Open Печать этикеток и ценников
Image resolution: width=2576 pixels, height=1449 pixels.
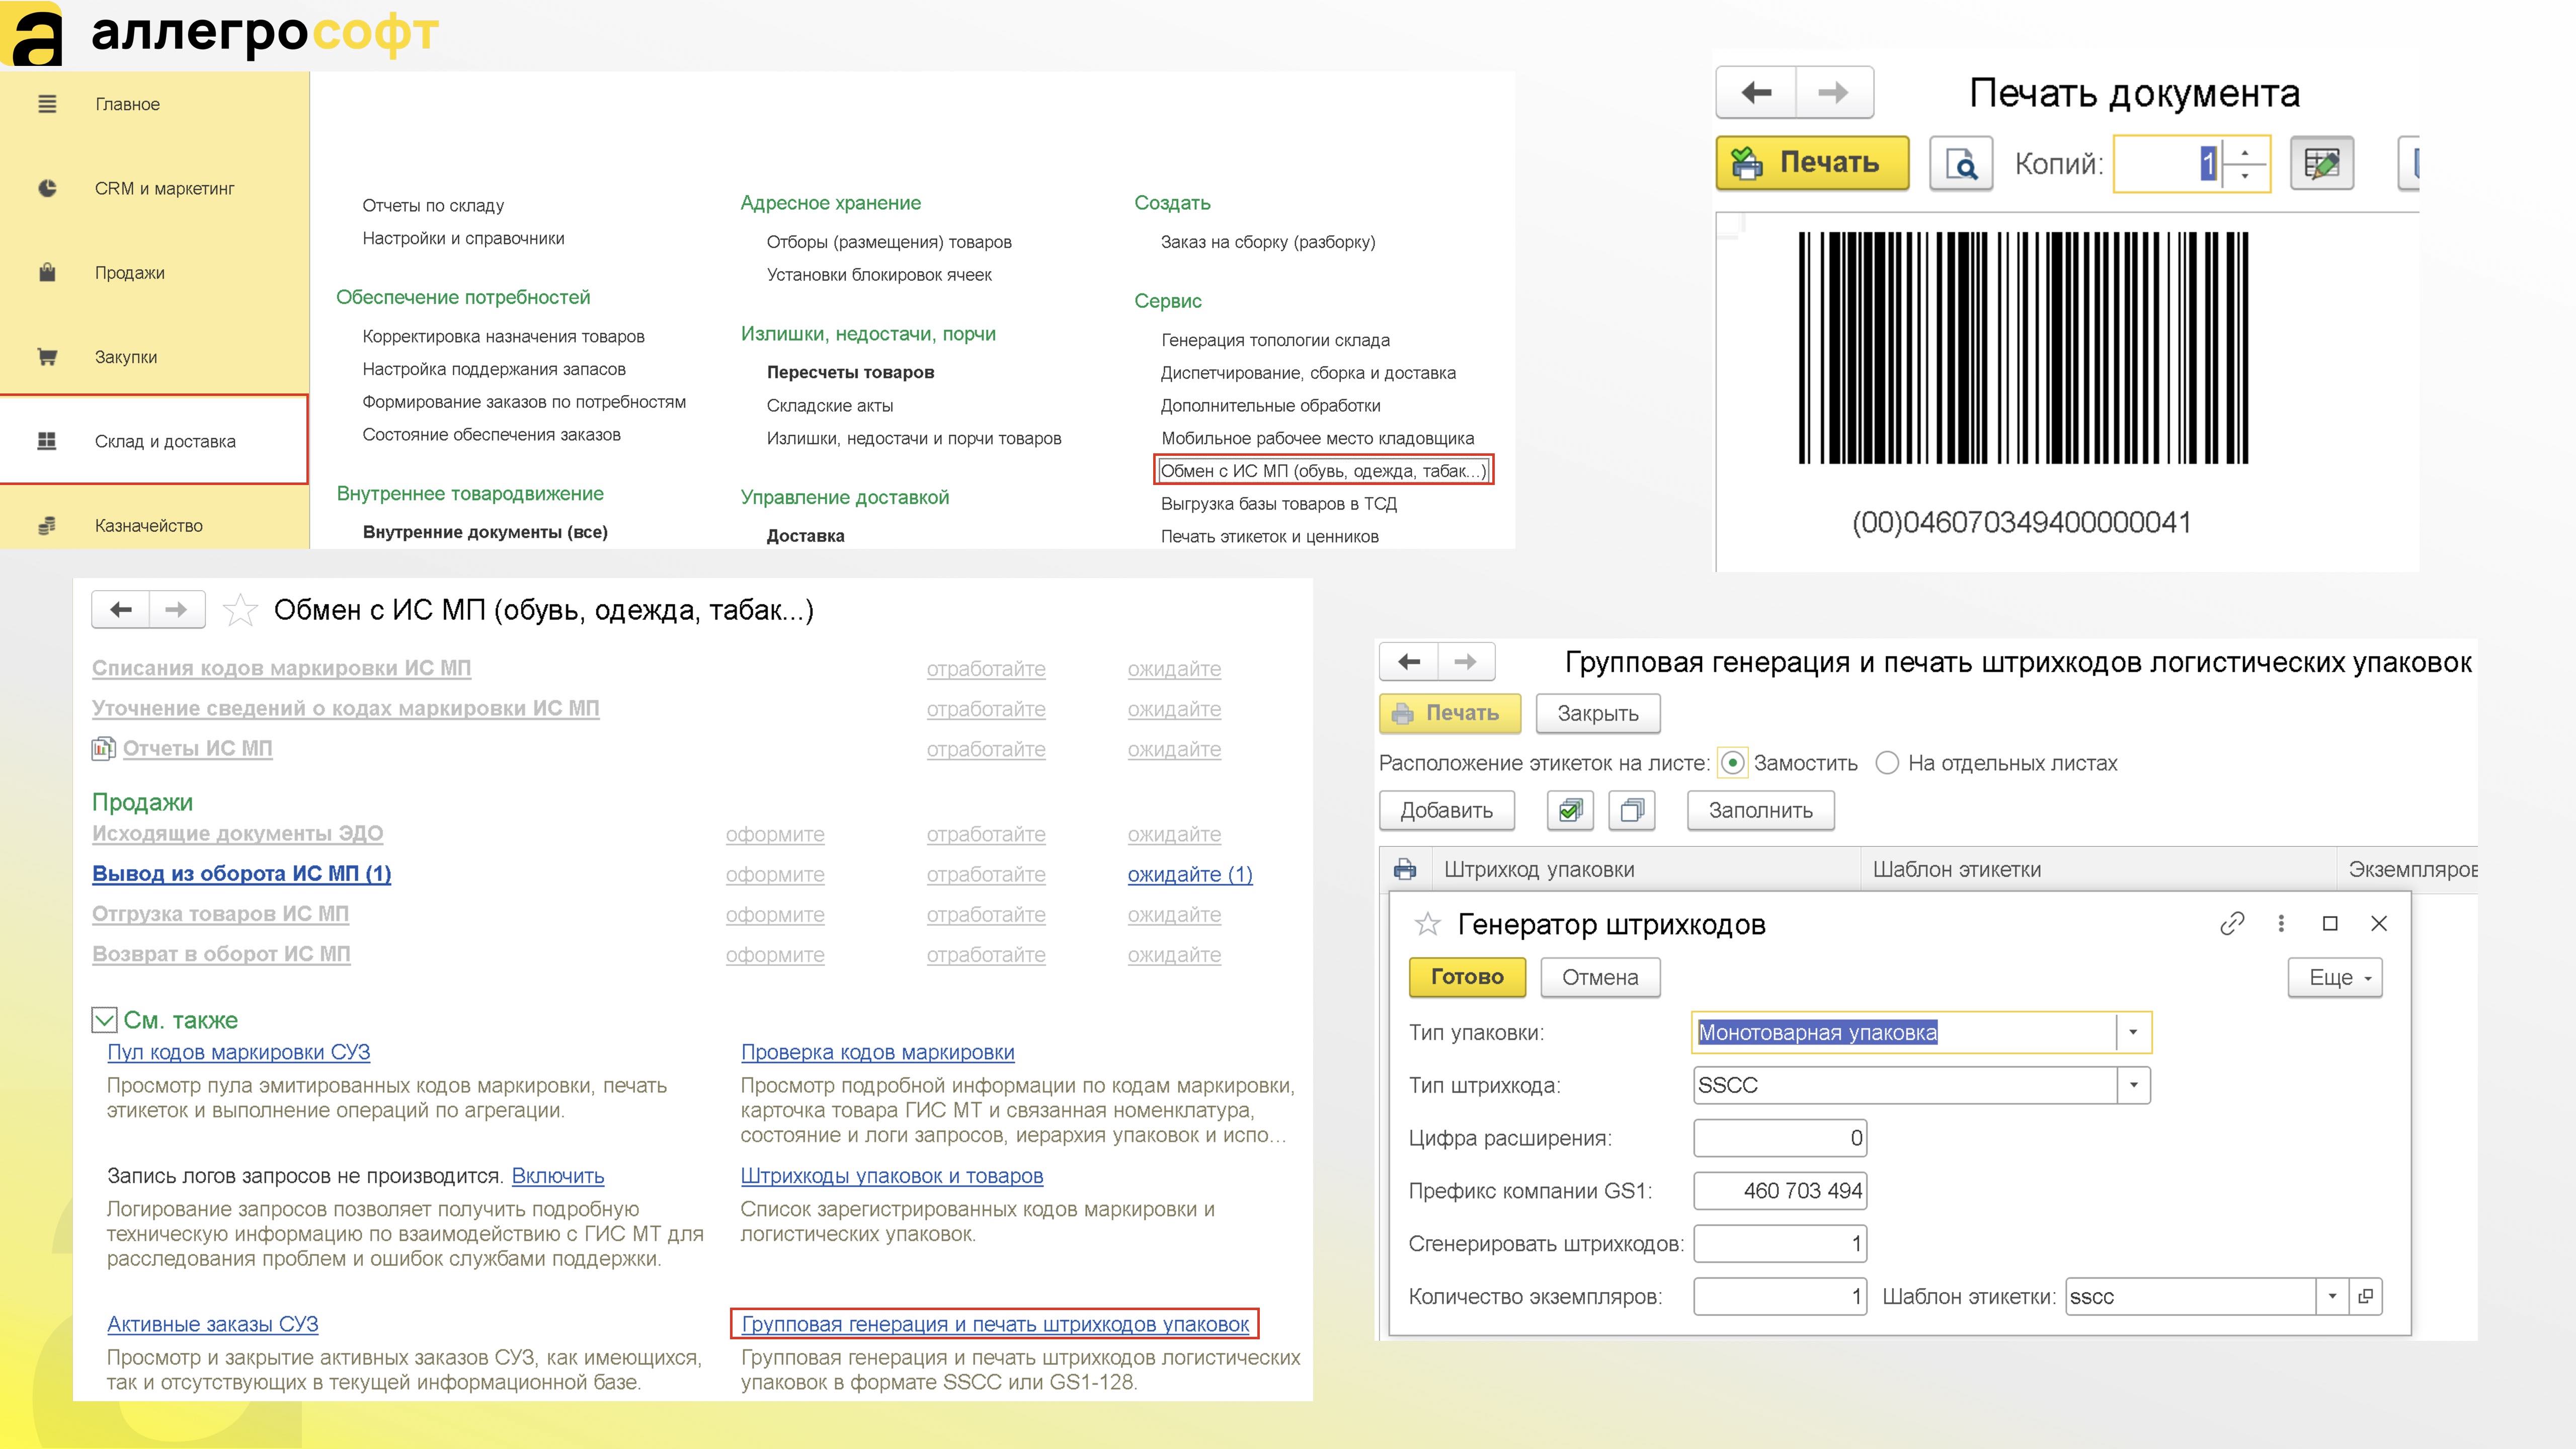[x=1269, y=537]
